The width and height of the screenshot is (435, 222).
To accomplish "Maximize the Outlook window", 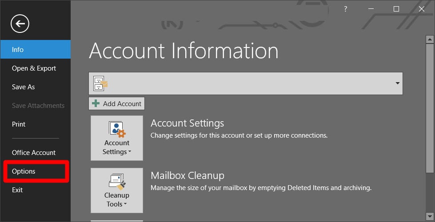I will pos(396,9).
